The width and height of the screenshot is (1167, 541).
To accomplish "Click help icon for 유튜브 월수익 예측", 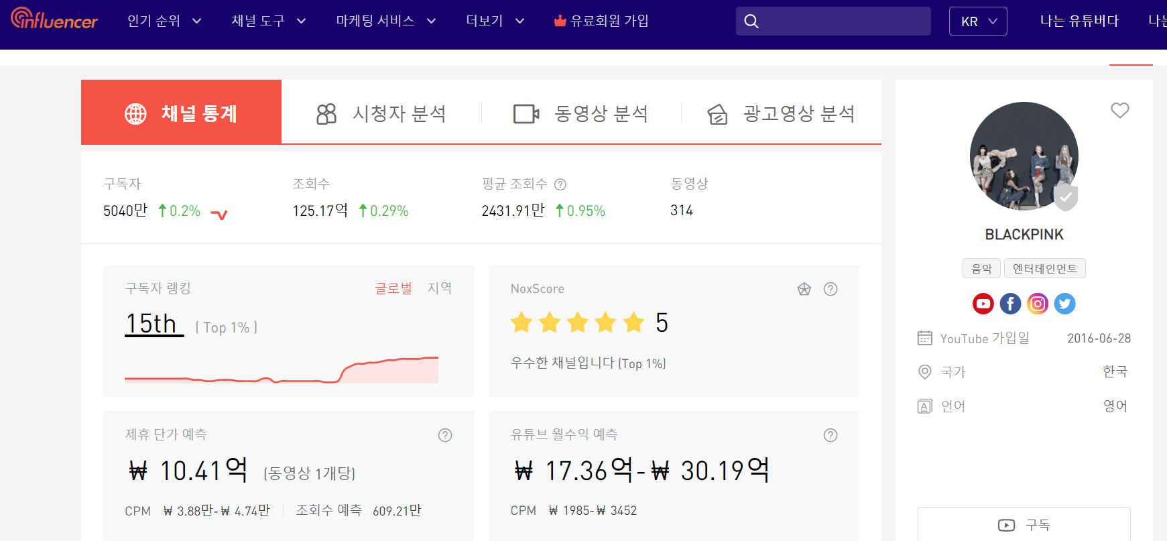I will pyautogui.click(x=831, y=435).
